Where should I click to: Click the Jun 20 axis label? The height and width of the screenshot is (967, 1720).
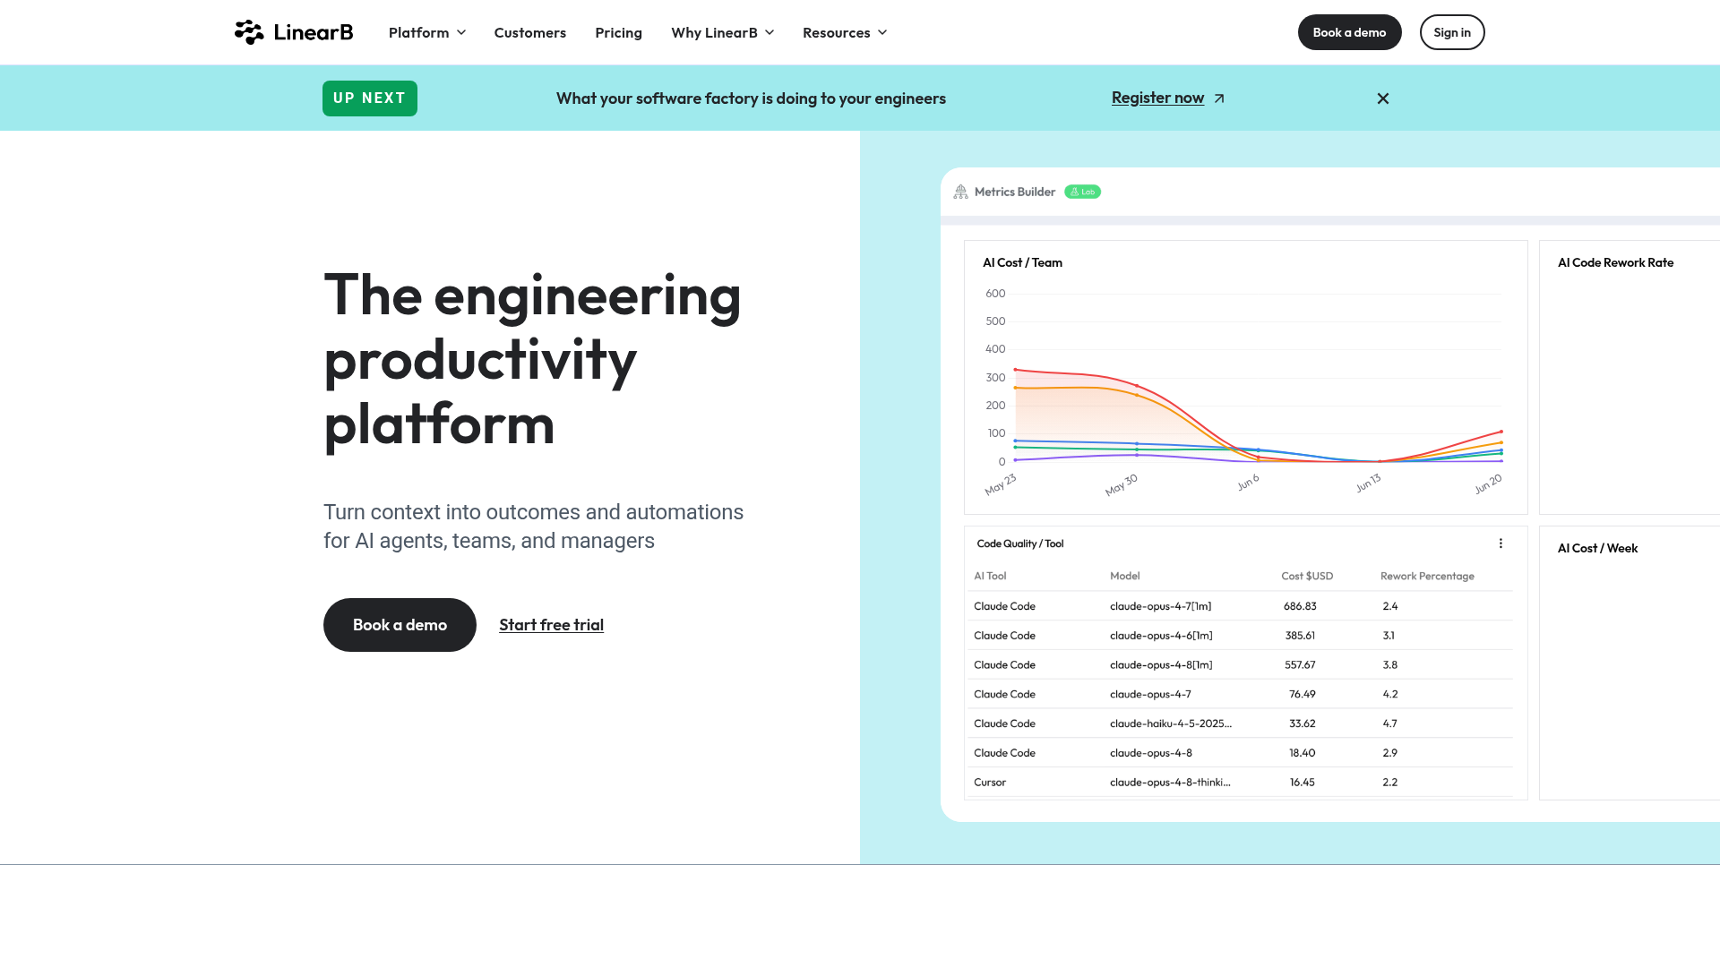pos(1488,484)
